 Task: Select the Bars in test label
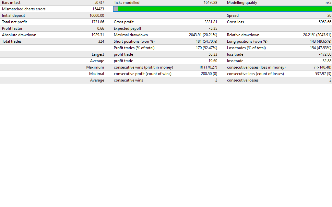[x=11, y=3]
